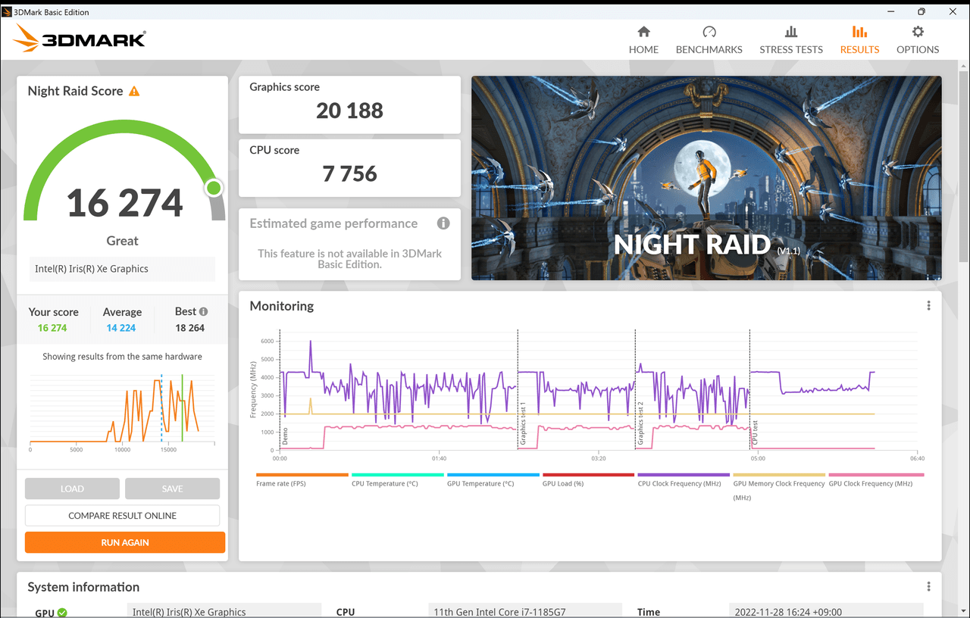Image resolution: width=970 pixels, height=618 pixels.
Task: Open the System information three-dot menu
Action: click(928, 587)
